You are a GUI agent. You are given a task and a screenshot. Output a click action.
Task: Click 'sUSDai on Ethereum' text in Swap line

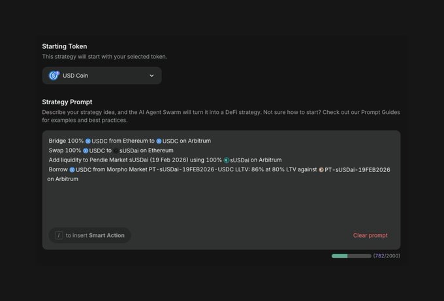pyautogui.click(x=146, y=150)
